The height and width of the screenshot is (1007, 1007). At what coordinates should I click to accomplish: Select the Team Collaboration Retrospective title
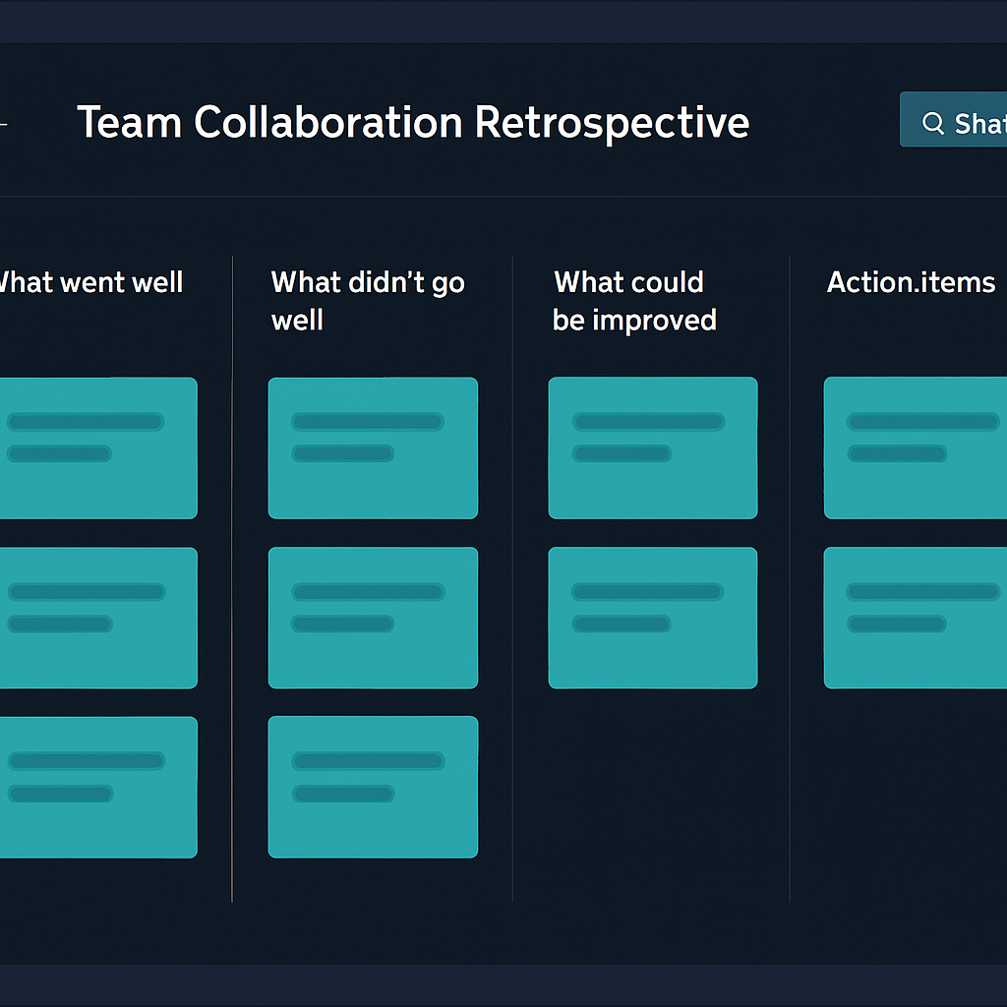tap(413, 122)
